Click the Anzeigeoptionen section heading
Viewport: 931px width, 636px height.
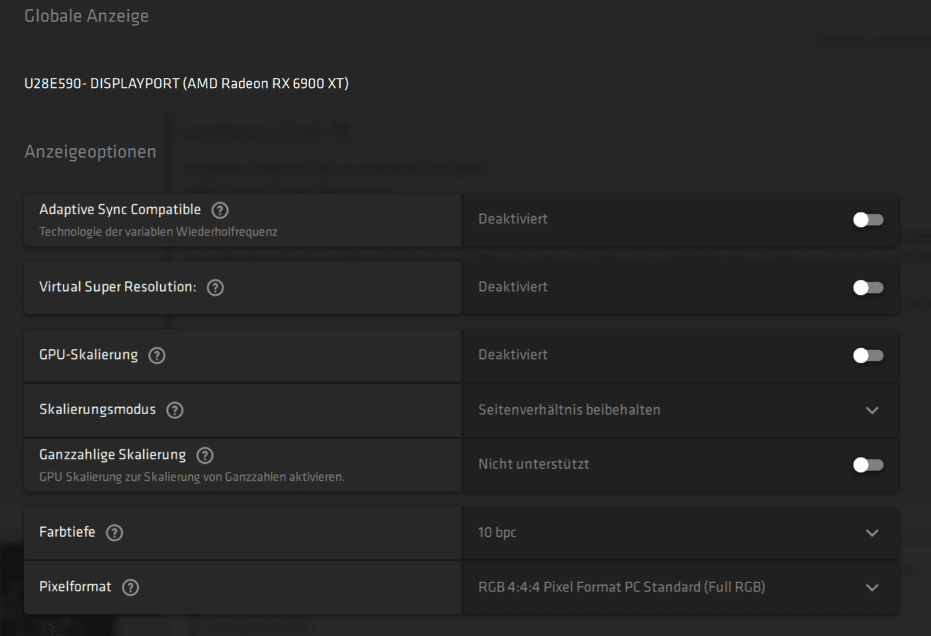pos(90,152)
